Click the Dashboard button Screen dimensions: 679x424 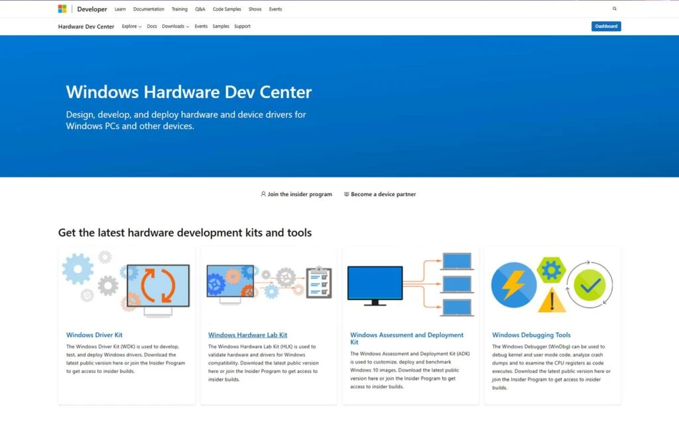coord(605,26)
